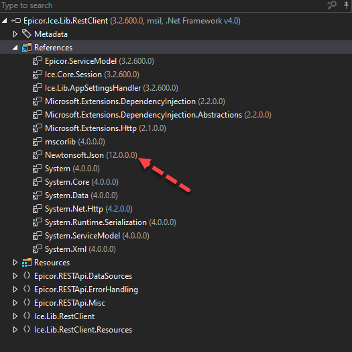This screenshot has height=352, width=352.
Task: Click the Type to search field
Action: coord(162,5)
